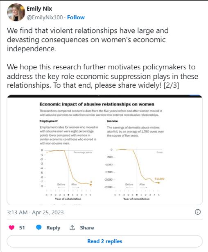Screen dimensions: 208x252
Task: Click the 51 likes count
Action: pyautogui.click(x=22, y=228)
